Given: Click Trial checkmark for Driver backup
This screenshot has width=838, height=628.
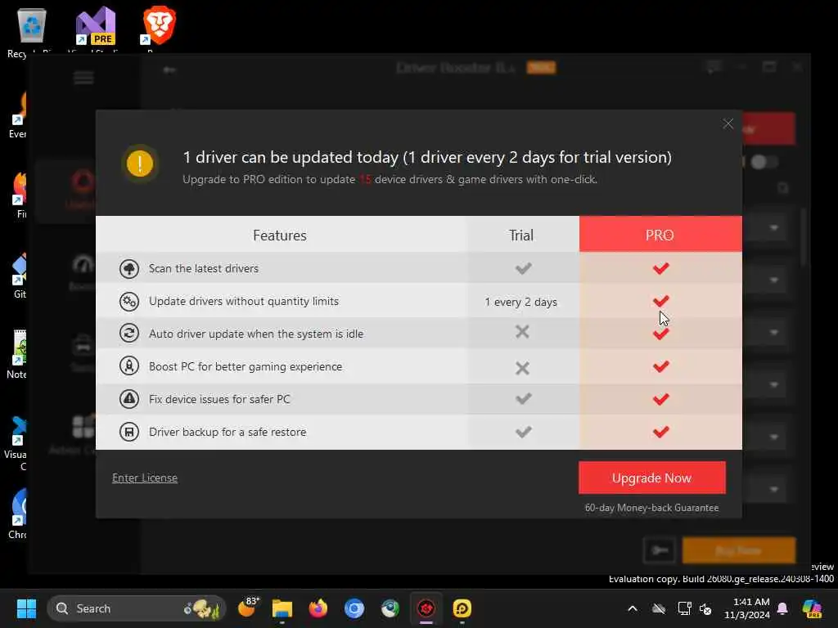Looking at the screenshot, I should click(523, 432).
